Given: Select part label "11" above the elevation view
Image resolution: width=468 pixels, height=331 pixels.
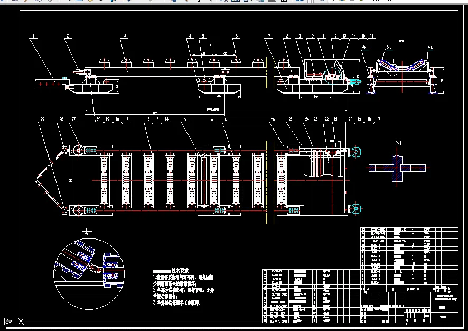Looking at the screenshot, I should pyautogui.click(x=323, y=36).
